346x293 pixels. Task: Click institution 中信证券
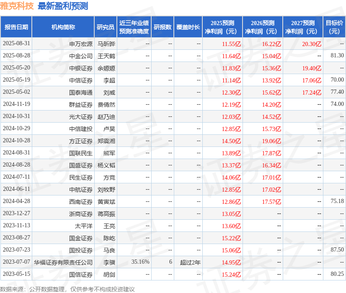81,80
